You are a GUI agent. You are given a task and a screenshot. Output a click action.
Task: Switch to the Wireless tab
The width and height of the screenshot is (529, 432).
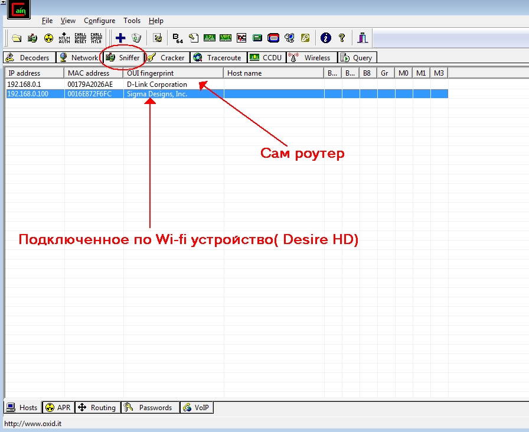click(x=311, y=57)
